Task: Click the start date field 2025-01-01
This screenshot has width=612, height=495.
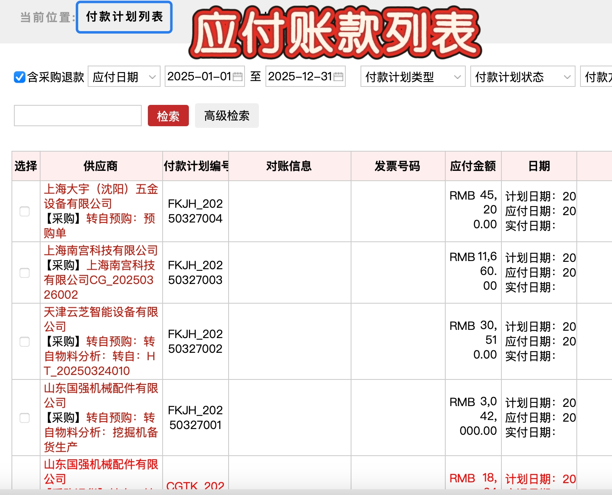Action: pos(205,77)
